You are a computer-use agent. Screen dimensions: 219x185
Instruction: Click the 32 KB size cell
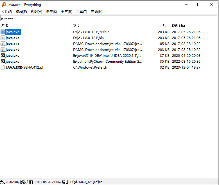[165, 67]
